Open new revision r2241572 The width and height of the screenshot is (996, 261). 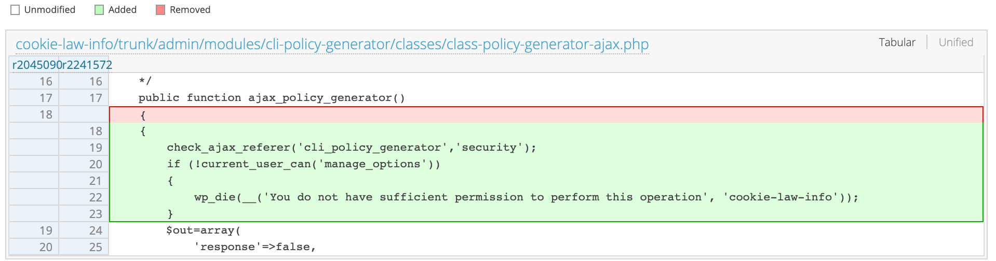87,65
